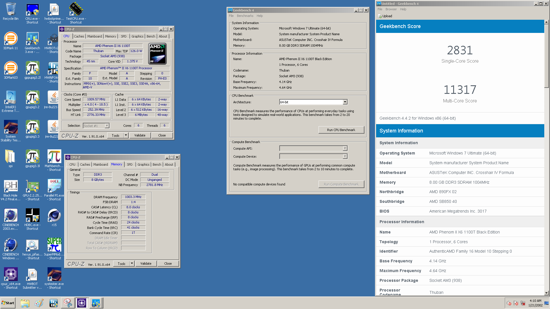Screen dimensions: 550x309
Task: Click the volume muted tray icon
Action: (509, 303)
